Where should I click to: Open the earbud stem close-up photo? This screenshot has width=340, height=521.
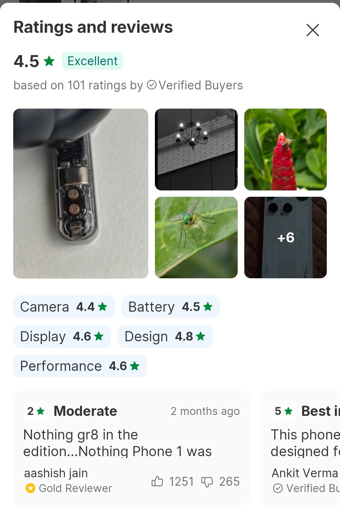point(81,193)
